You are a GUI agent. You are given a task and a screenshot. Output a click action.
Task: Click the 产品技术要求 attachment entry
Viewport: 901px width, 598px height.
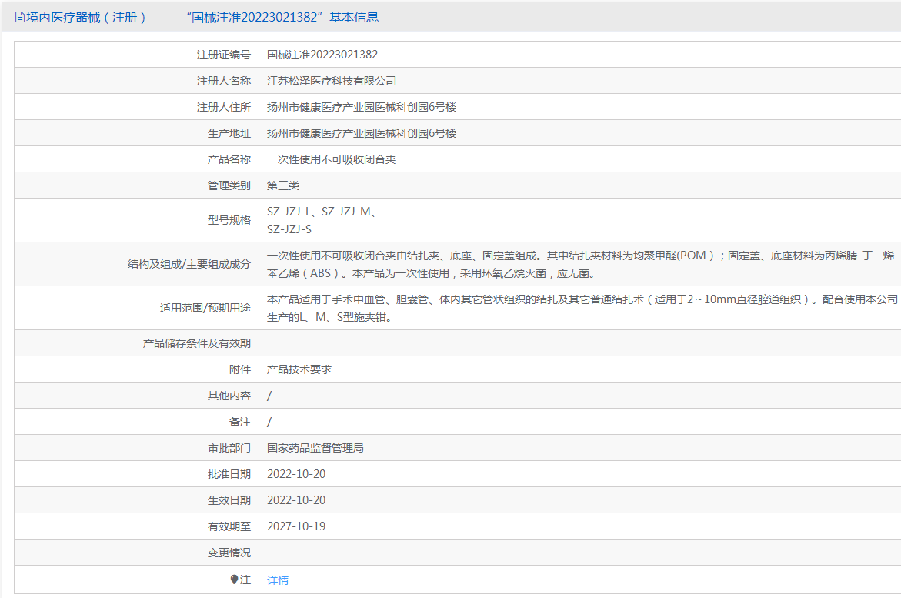(x=299, y=369)
